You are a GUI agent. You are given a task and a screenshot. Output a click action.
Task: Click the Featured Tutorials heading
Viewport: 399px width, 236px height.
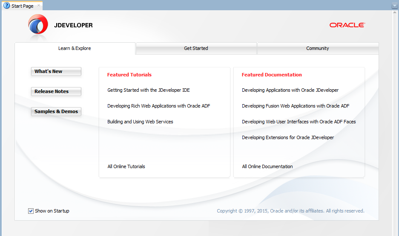tap(129, 75)
